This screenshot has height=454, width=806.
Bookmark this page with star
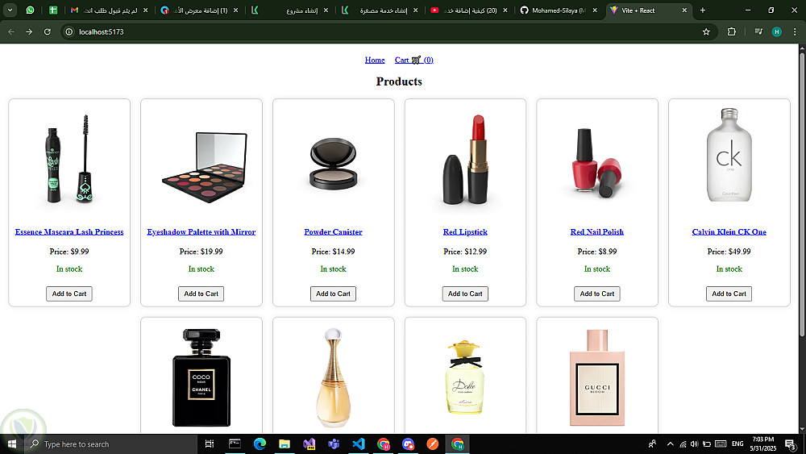click(x=706, y=32)
